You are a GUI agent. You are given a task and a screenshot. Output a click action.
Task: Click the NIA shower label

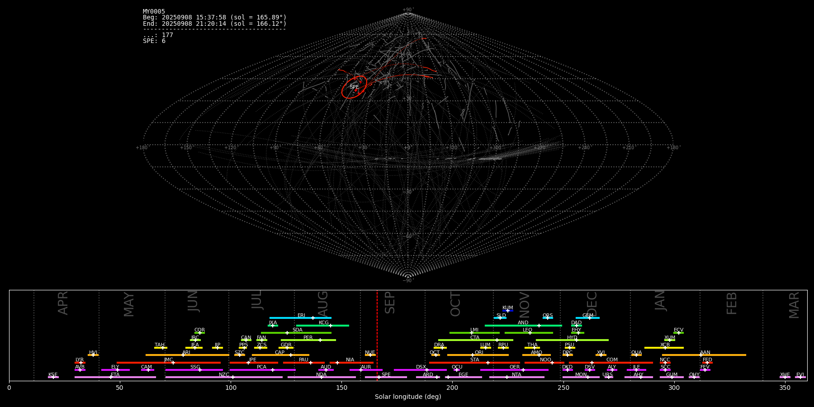(x=350, y=360)
